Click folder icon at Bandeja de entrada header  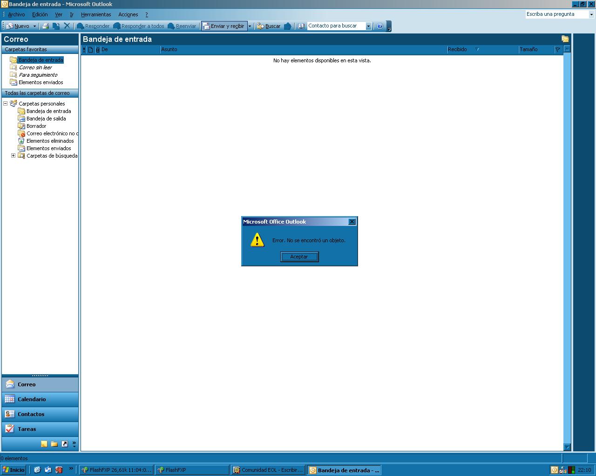pos(565,39)
